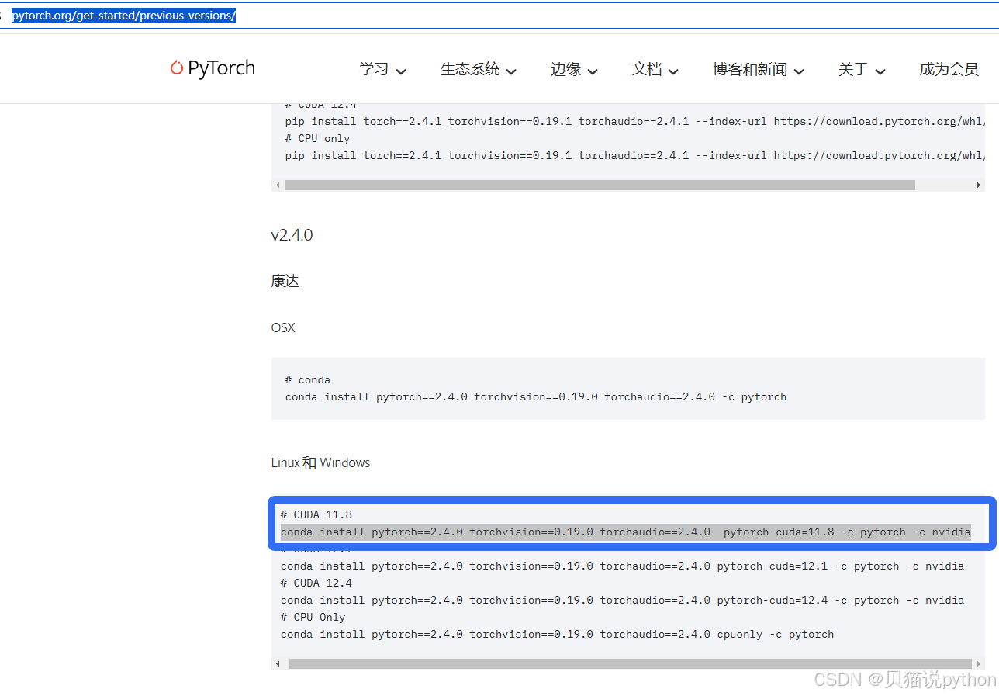The height and width of the screenshot is (696, 999).
Task: Click the left scroll arrow of the v2.4.1 code block
Action: (x=277, y=185)
